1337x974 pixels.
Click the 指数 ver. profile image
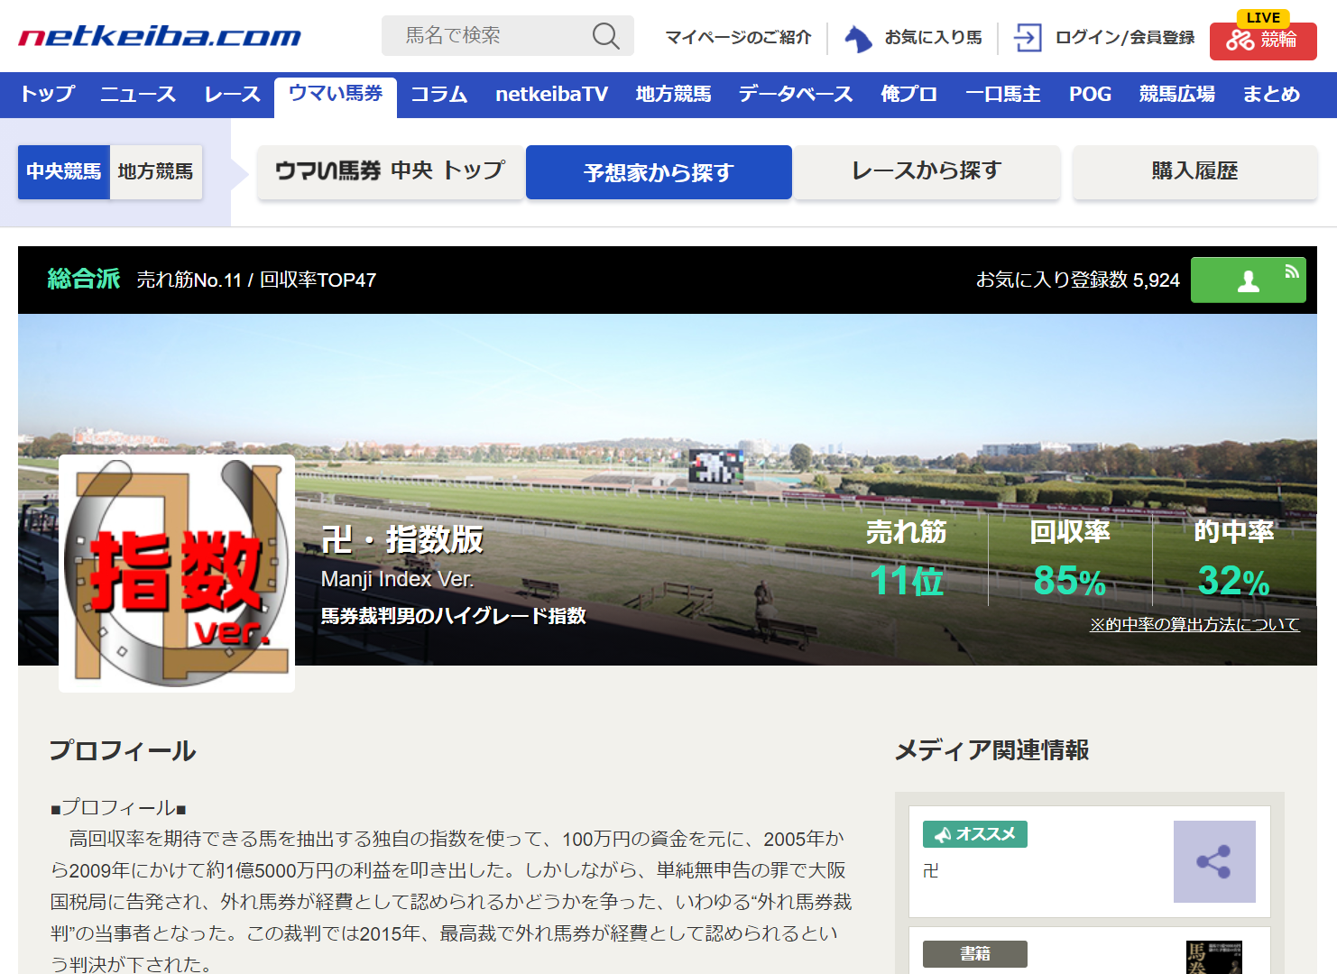[177, 574]
